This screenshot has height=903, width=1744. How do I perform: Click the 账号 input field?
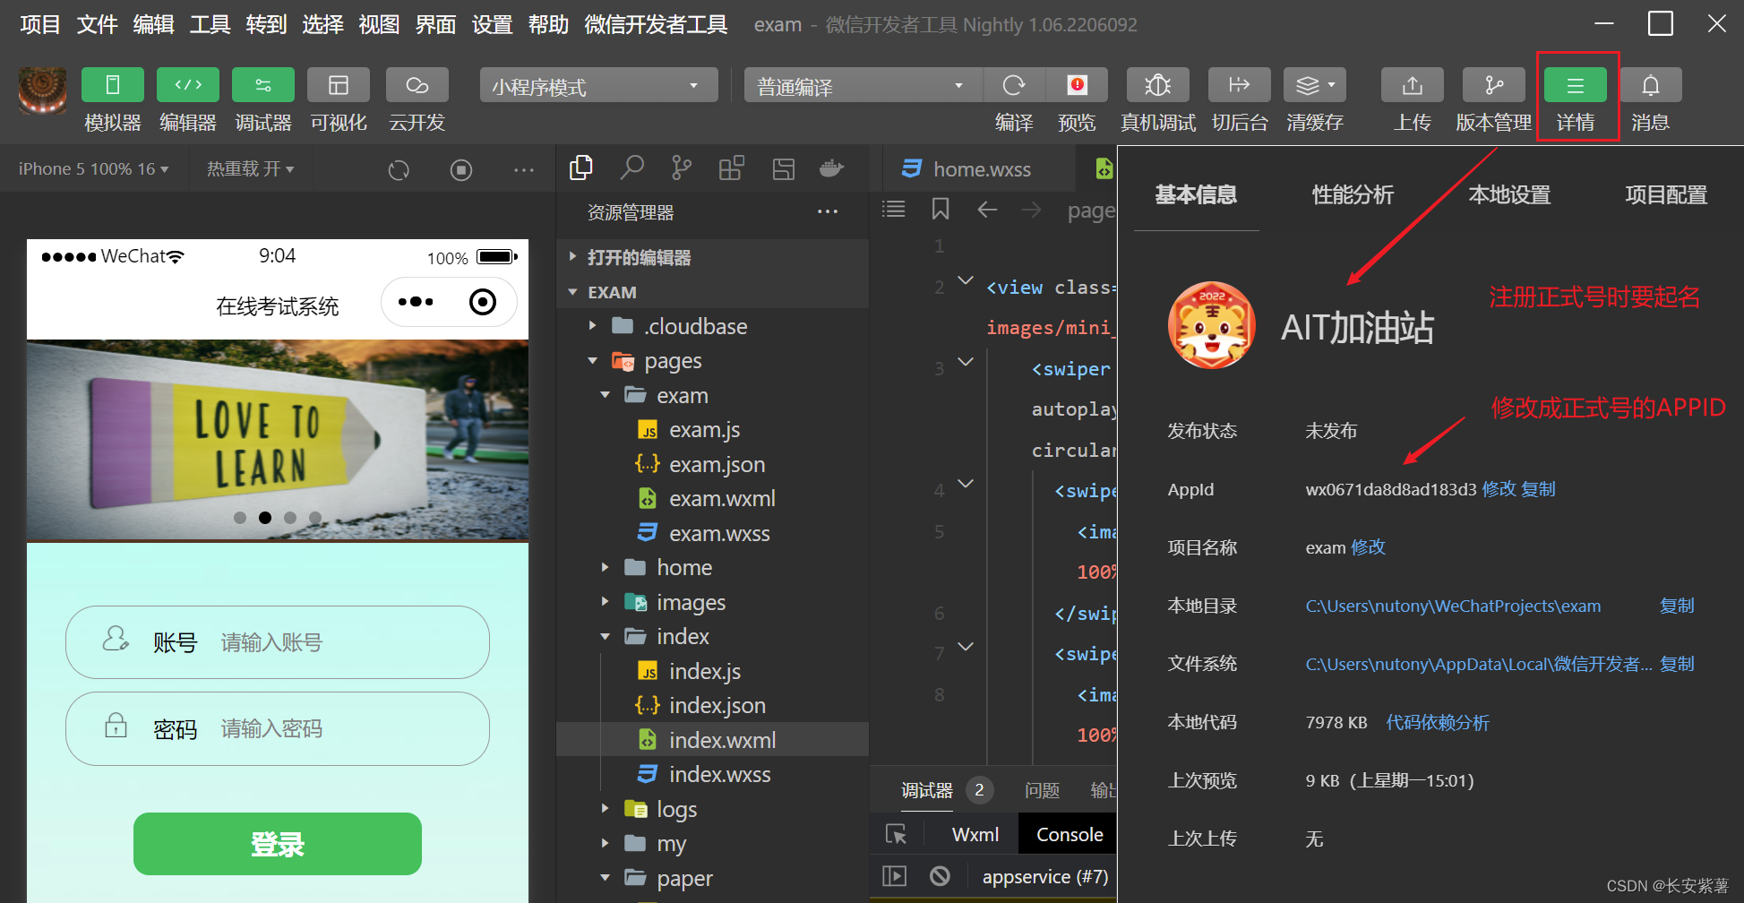click(278, 642)
